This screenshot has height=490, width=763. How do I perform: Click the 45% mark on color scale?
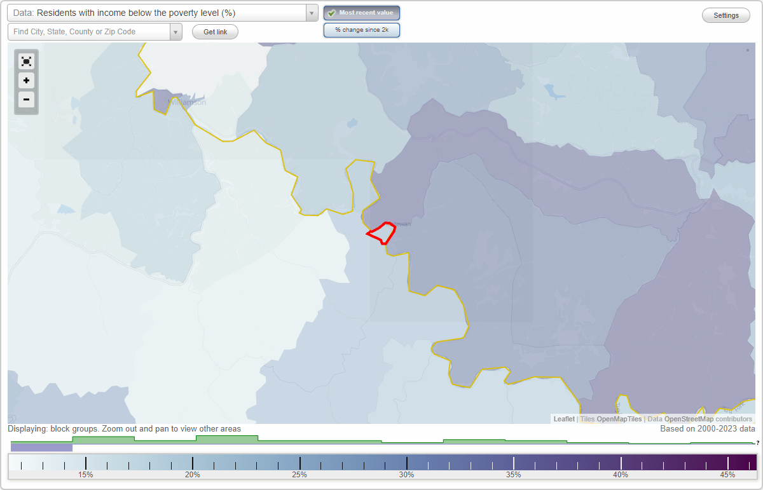(x=728, y=475)
